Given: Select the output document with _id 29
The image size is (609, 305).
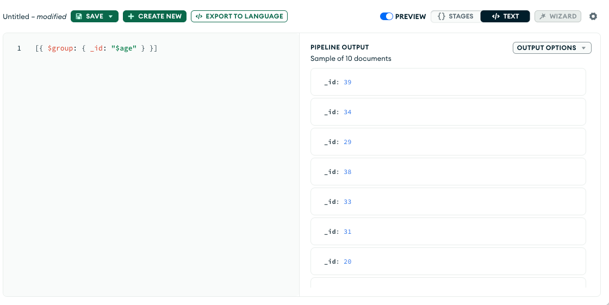Looking at the screenshot, I should [x=448, y=142].
